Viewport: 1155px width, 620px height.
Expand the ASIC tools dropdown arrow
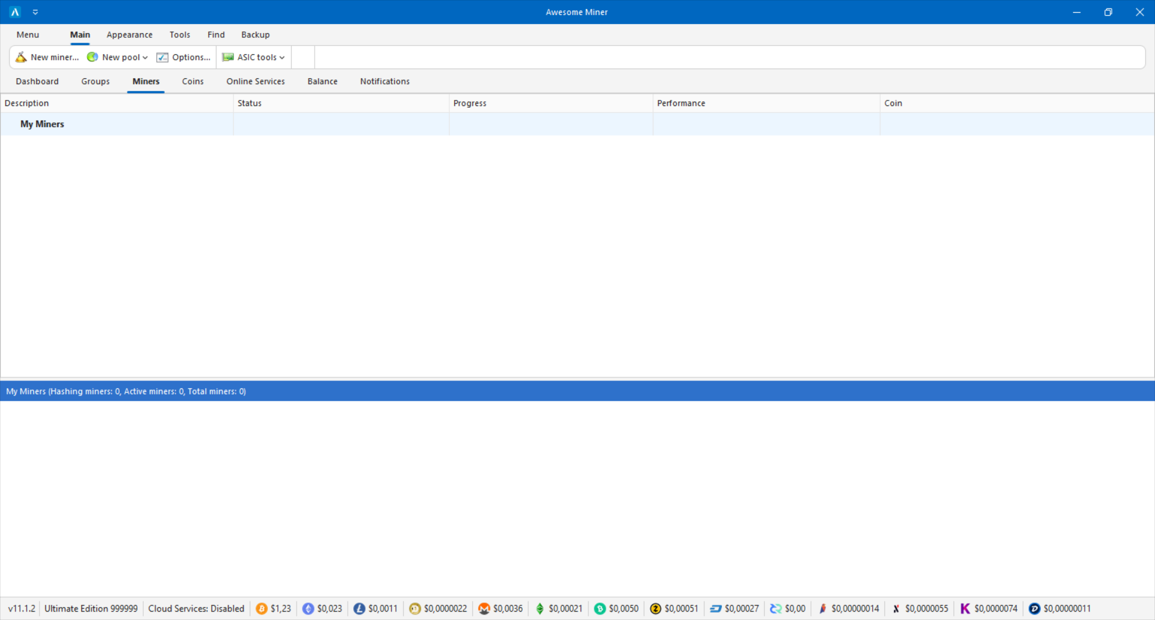coord(282,58)
